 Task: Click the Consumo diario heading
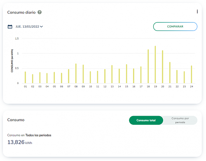pyautogui.click(x=21, y=12)
